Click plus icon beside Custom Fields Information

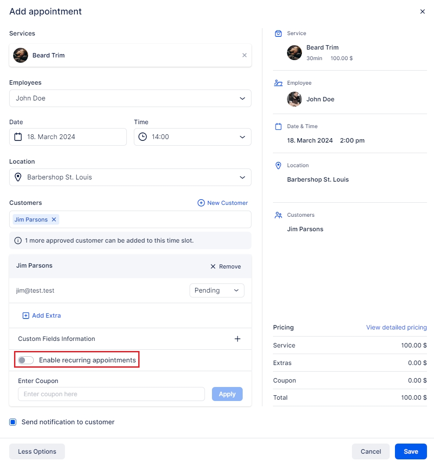coord(237,339)
